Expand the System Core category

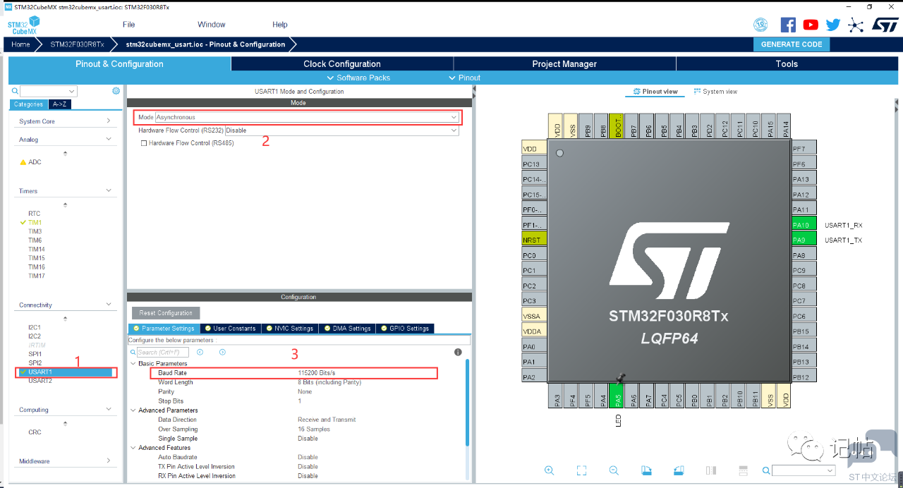click(109, 121)
